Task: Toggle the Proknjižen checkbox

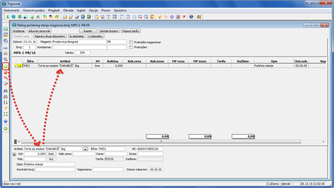Action: [131, 47]
